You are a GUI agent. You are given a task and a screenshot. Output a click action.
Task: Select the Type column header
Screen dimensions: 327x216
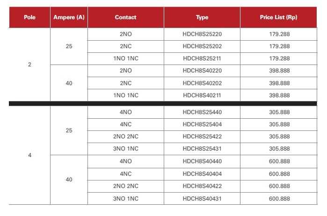point(202,17)
